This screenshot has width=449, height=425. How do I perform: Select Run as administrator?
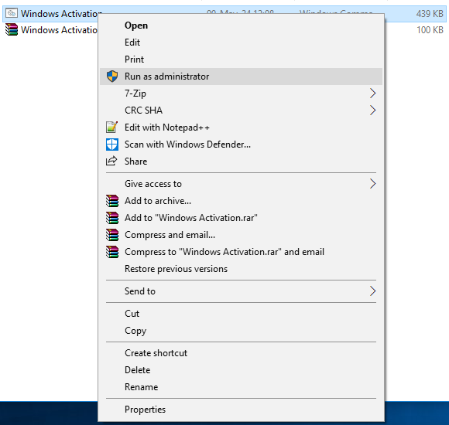[x=241, y=76]
